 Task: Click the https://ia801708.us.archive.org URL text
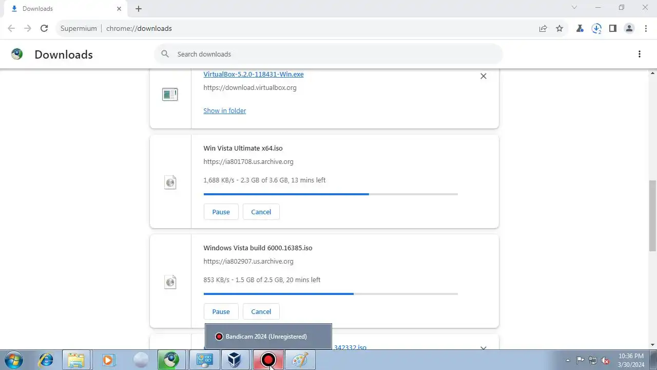point(248,162)
